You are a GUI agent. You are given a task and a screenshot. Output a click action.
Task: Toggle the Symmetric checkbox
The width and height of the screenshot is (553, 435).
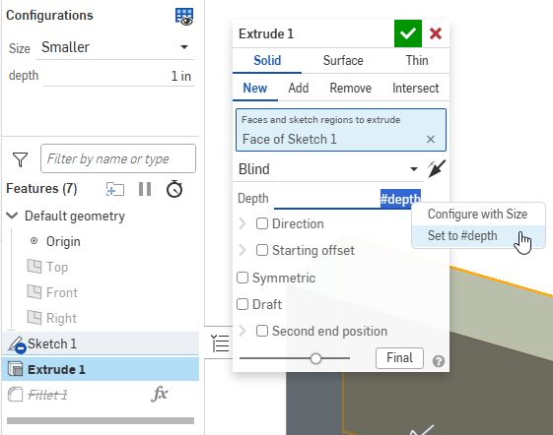coord(242,278)
